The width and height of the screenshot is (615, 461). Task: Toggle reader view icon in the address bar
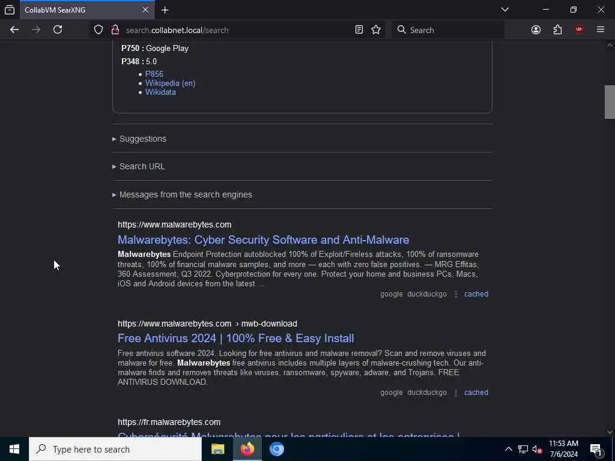tap(359, 30)
